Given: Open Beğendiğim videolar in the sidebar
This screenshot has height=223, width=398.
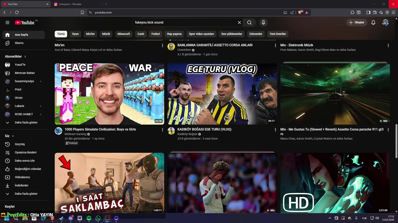Looking at the screenshot, I should click(x=24, y=169).
